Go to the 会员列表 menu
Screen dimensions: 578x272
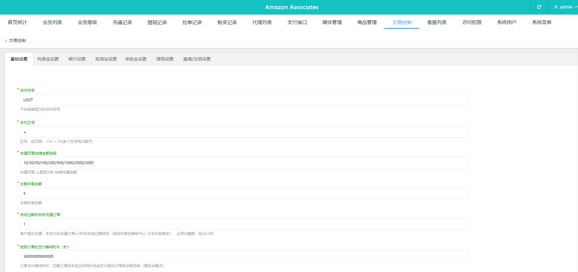coord(52,22)
